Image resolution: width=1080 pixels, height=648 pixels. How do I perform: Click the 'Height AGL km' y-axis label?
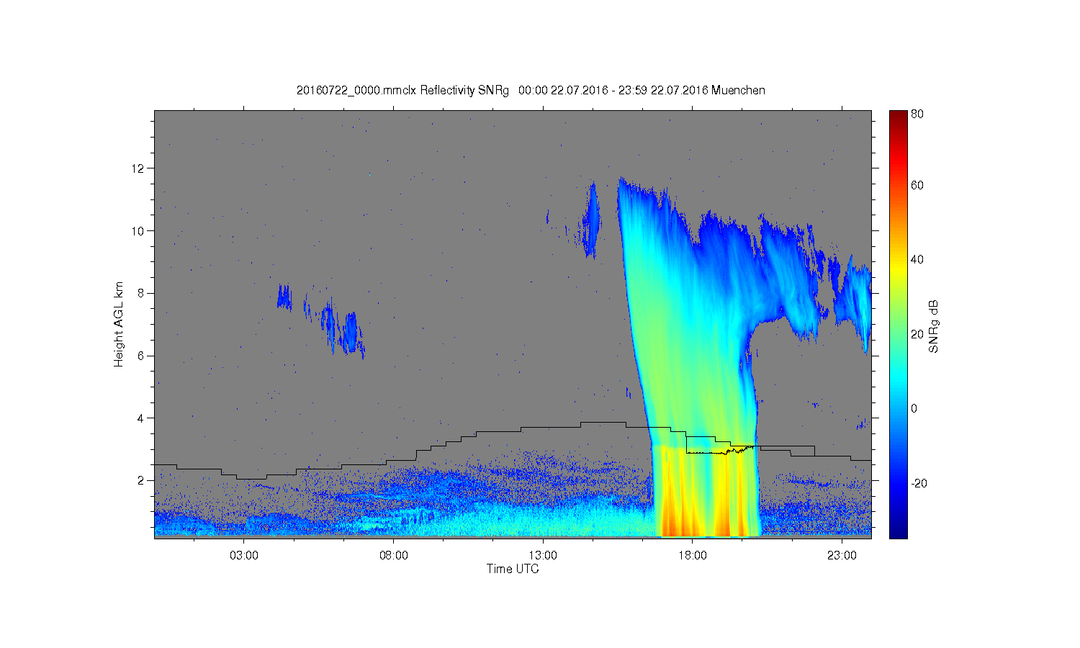pos(119,324)
